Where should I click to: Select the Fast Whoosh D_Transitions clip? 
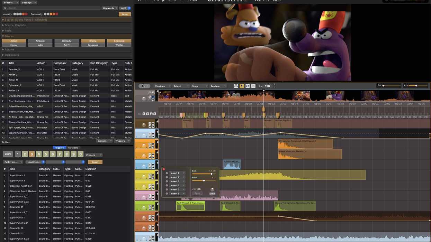pos(190,206)
